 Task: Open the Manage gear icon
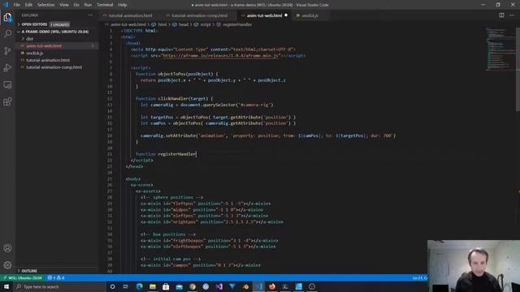pos(7,265)
